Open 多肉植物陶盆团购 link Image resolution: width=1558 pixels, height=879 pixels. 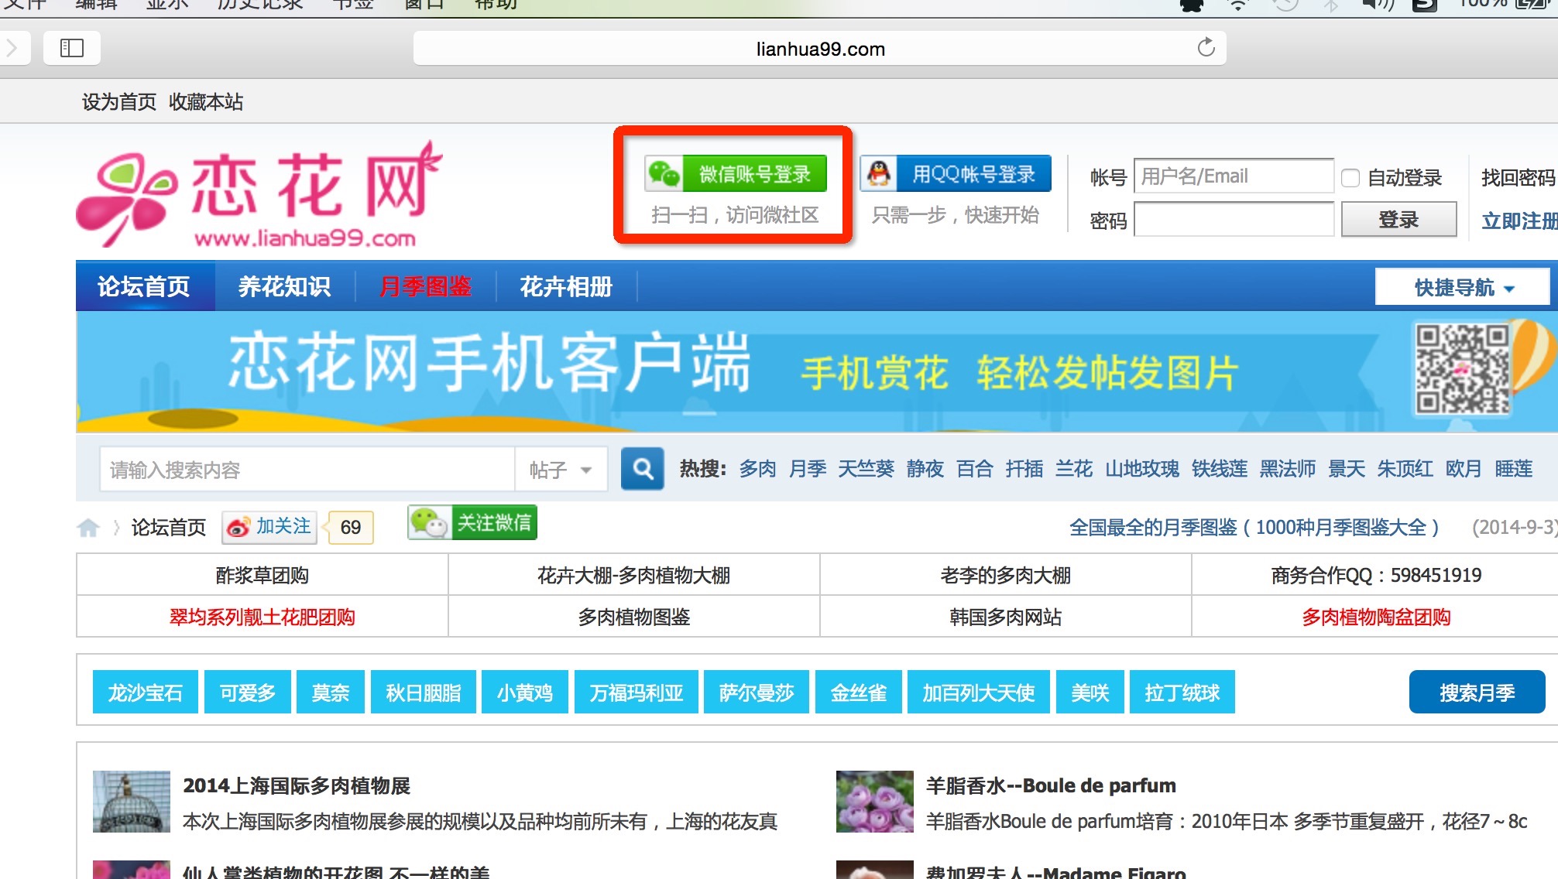(1376, 617)
